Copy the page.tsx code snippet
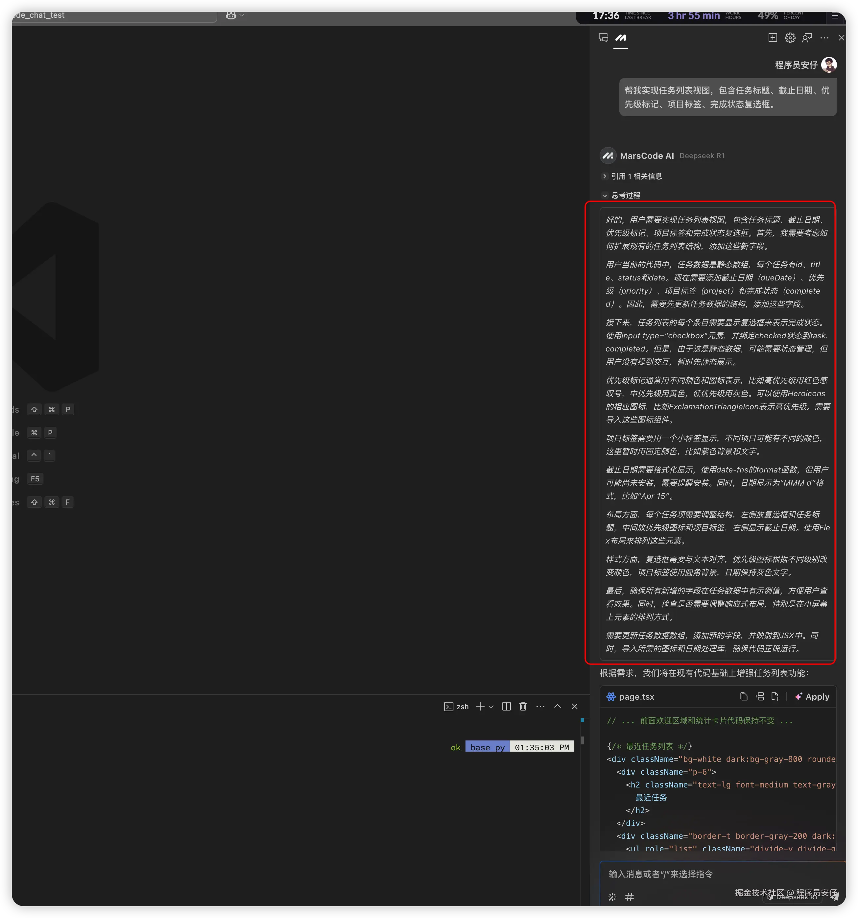The height and width of the screenshot is (918, 858). [744, 696]
